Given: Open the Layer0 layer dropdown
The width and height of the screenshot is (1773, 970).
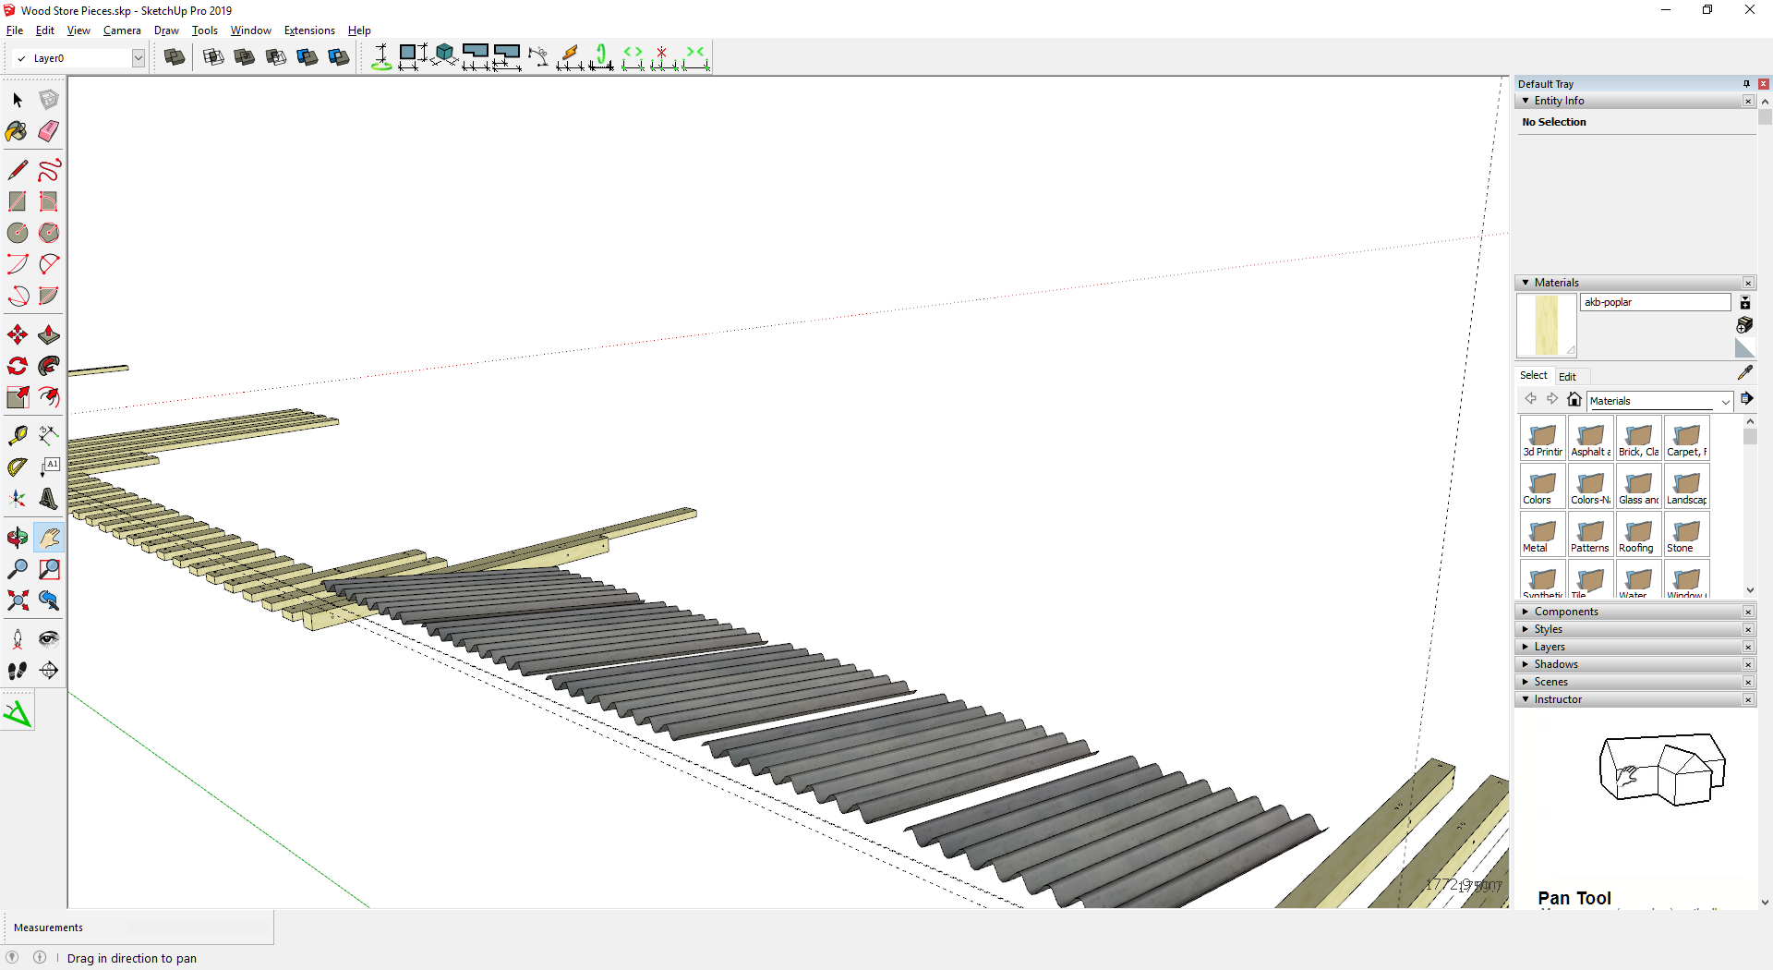Looking at the screenshot, I should point(139,58).
